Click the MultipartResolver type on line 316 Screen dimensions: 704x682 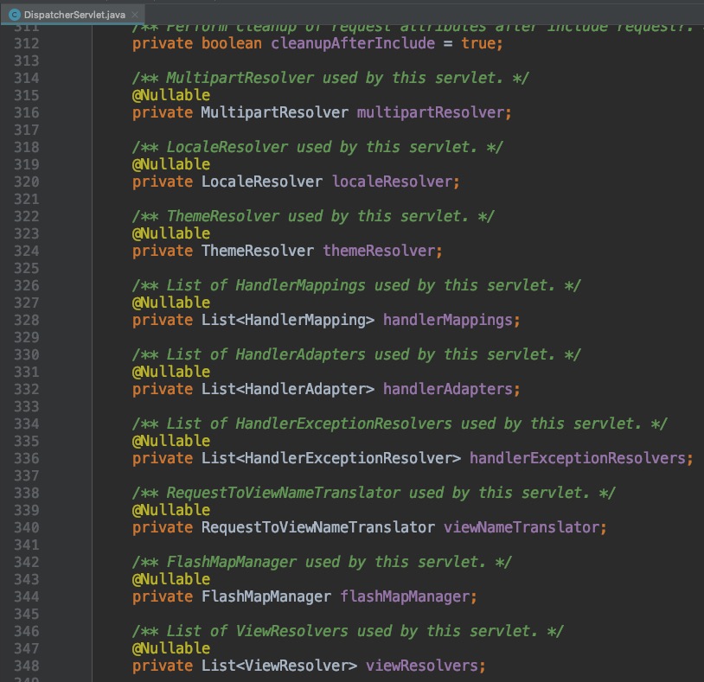(x=274, y=112)
